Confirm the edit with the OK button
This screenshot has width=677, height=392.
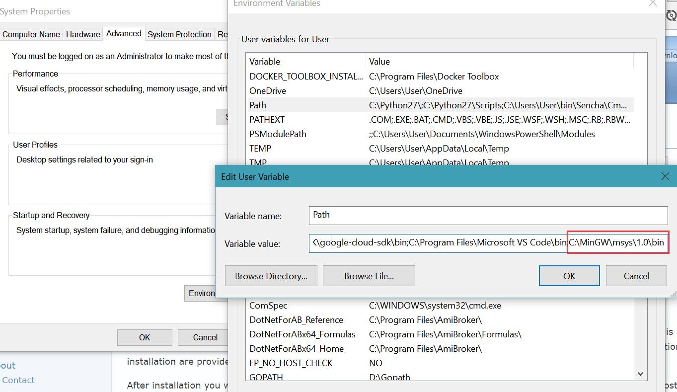[x=569, y=276]
